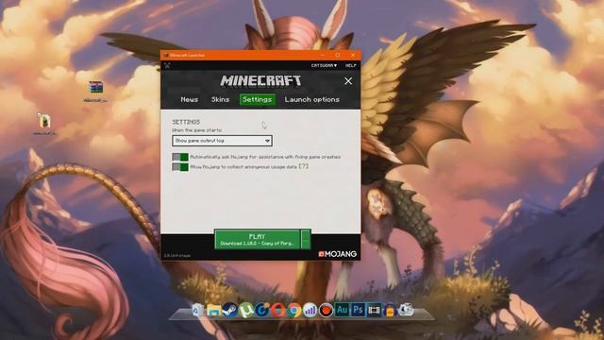Image resolution: width=604 pixels, height=340 pixels.
Task: Open the blue C app in dock
Action: pos(262,310)
